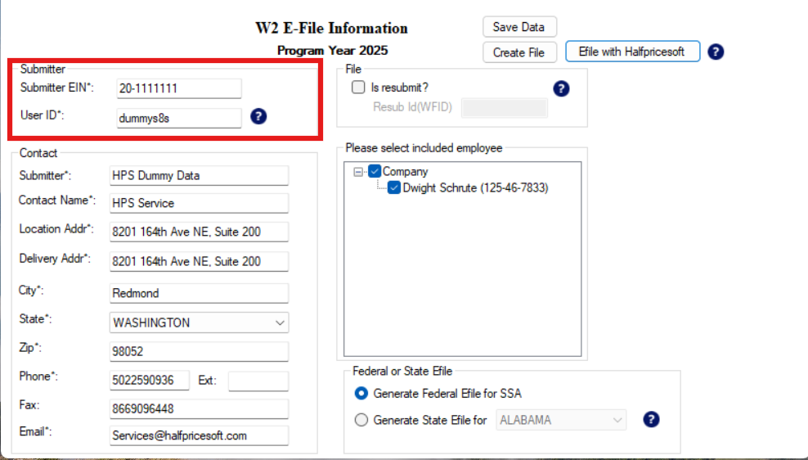This screenshot has width=808, height=460.
Task: Click into the Submitter EIN field
Action: click(x=179, y=88)
